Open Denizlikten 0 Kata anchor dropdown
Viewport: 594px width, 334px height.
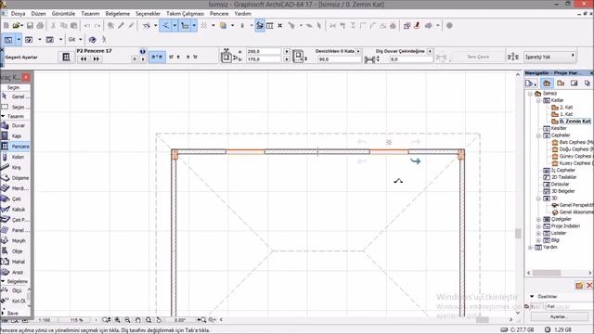358,51
